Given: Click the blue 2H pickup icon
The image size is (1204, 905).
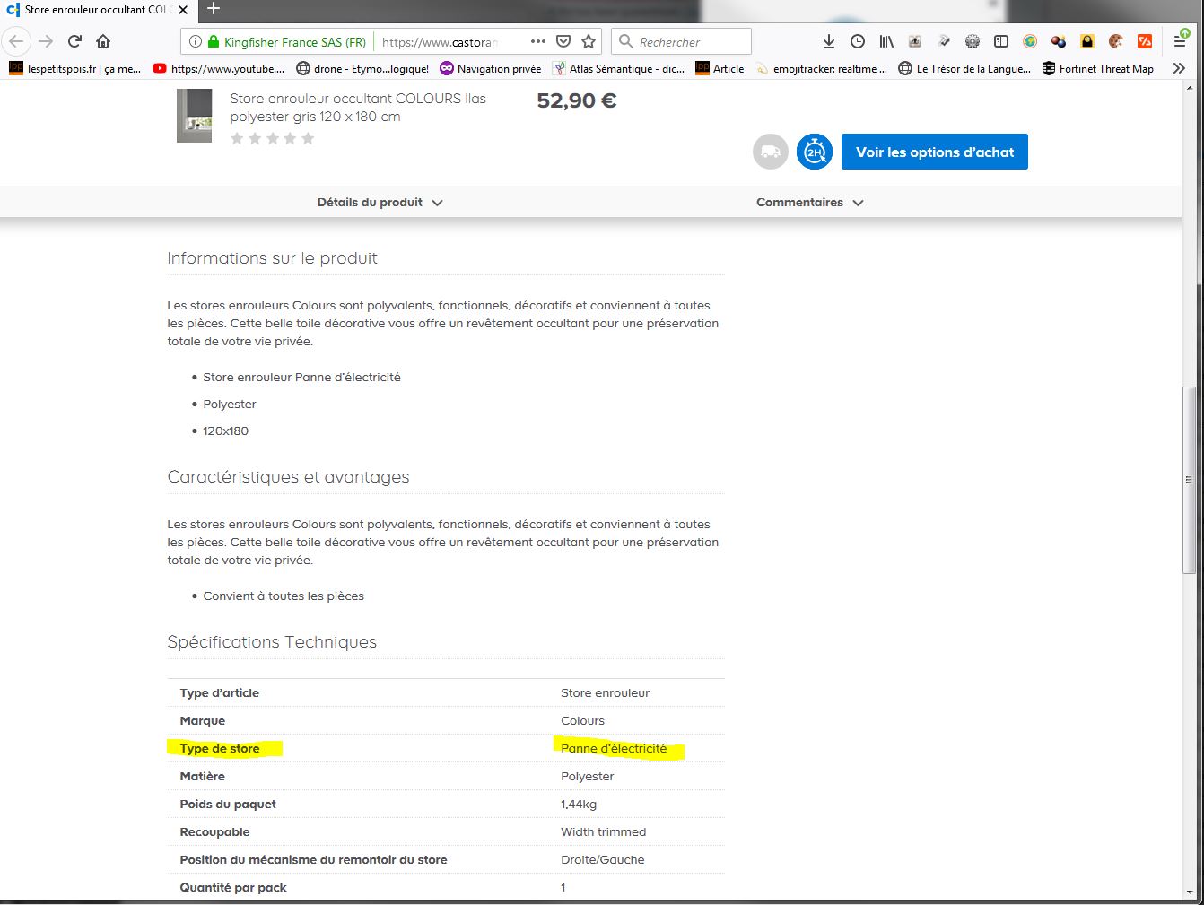Looking at the screenshot, I should click(x=815, y=152).
